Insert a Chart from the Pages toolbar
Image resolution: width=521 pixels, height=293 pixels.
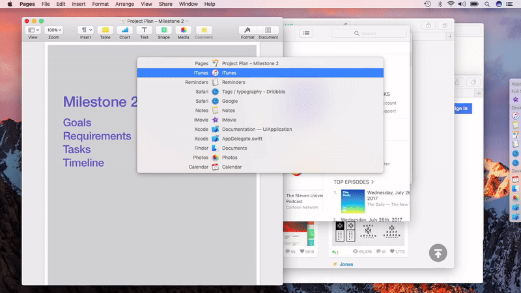124,30
